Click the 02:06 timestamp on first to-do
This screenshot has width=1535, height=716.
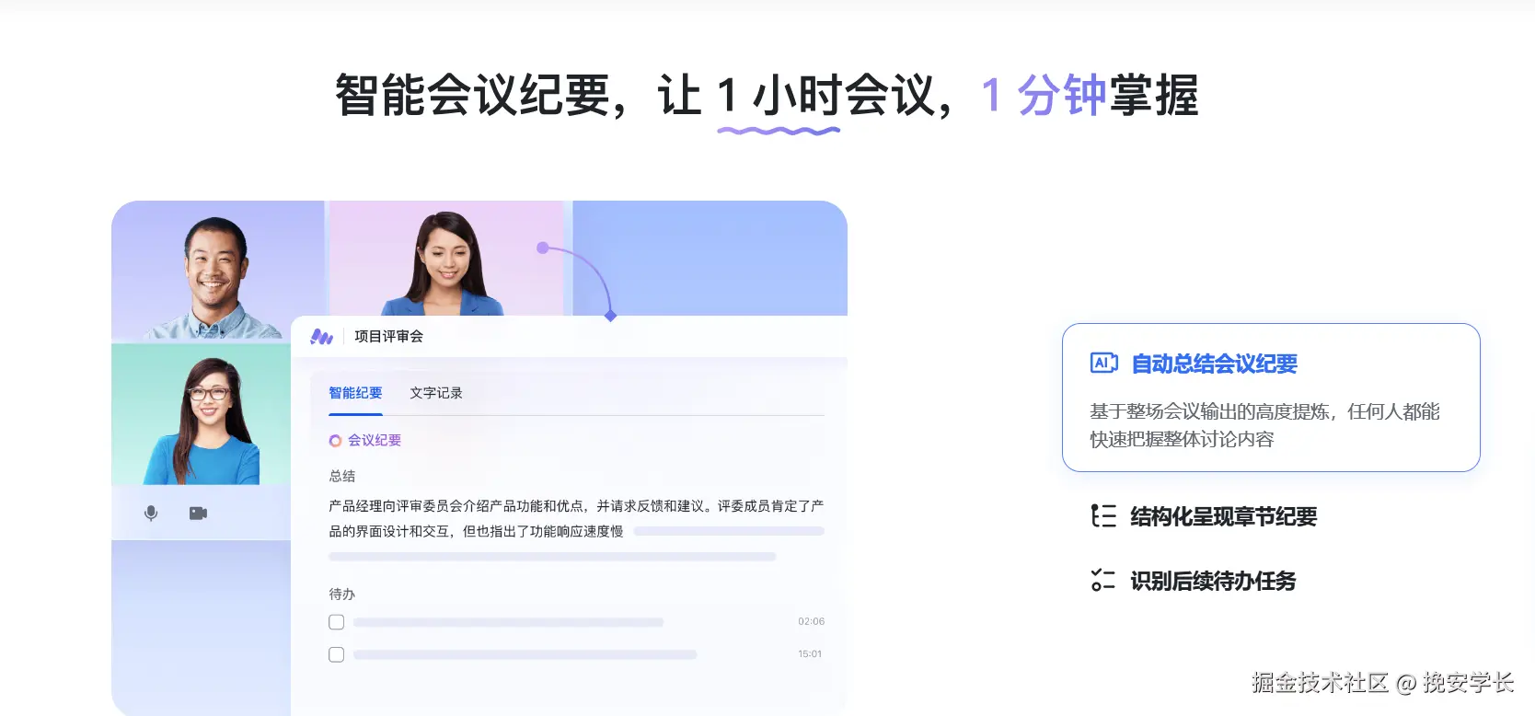(x=811, y=622)
